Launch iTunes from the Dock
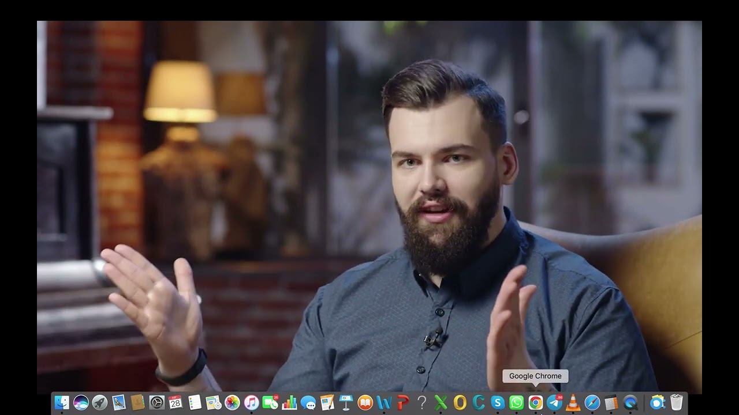Viewport: 739px width, 415px height. tap(251, 402)
